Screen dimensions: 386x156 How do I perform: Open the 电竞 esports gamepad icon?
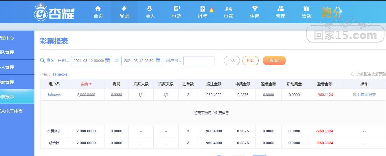[229, 9]
